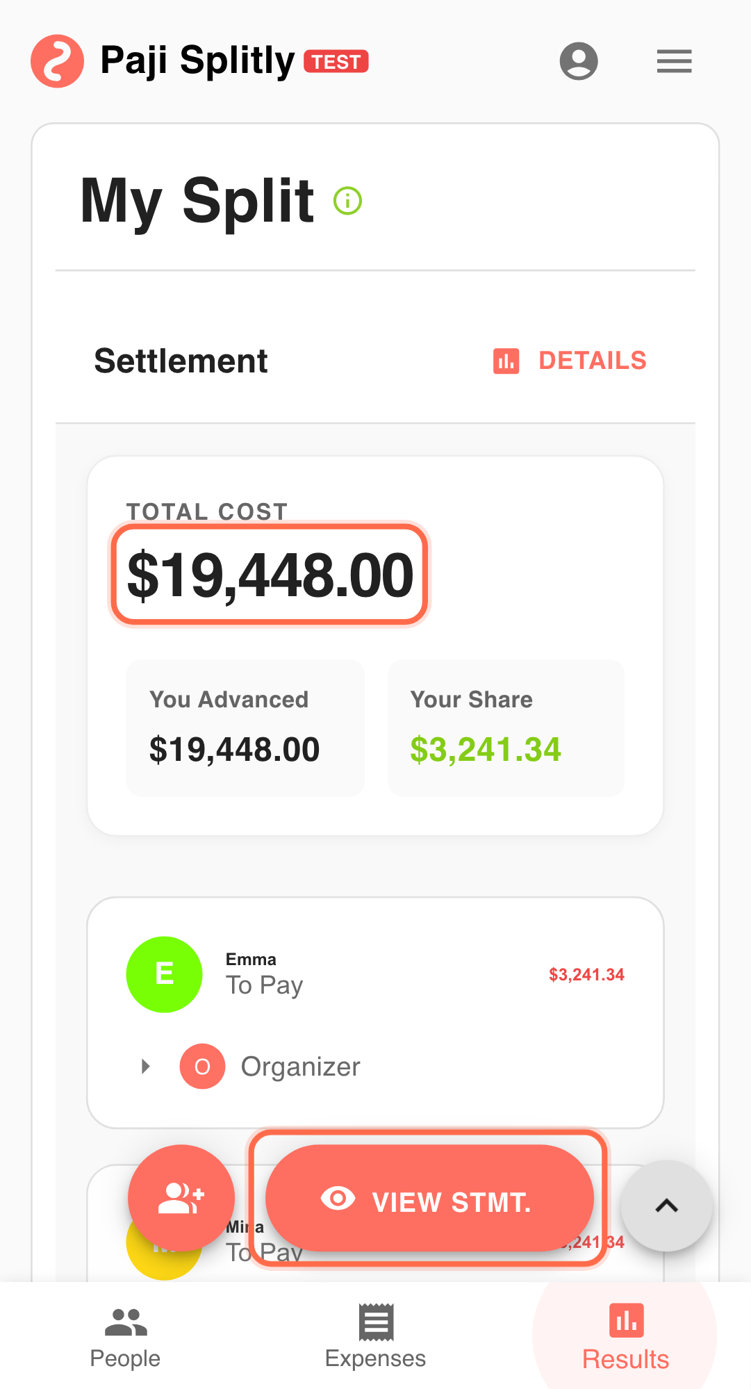Image resolution: width=751 pixels, height=1389 pixels.
Task: Select the highlighted total cost $19,448.00
Action: [270, 573]
